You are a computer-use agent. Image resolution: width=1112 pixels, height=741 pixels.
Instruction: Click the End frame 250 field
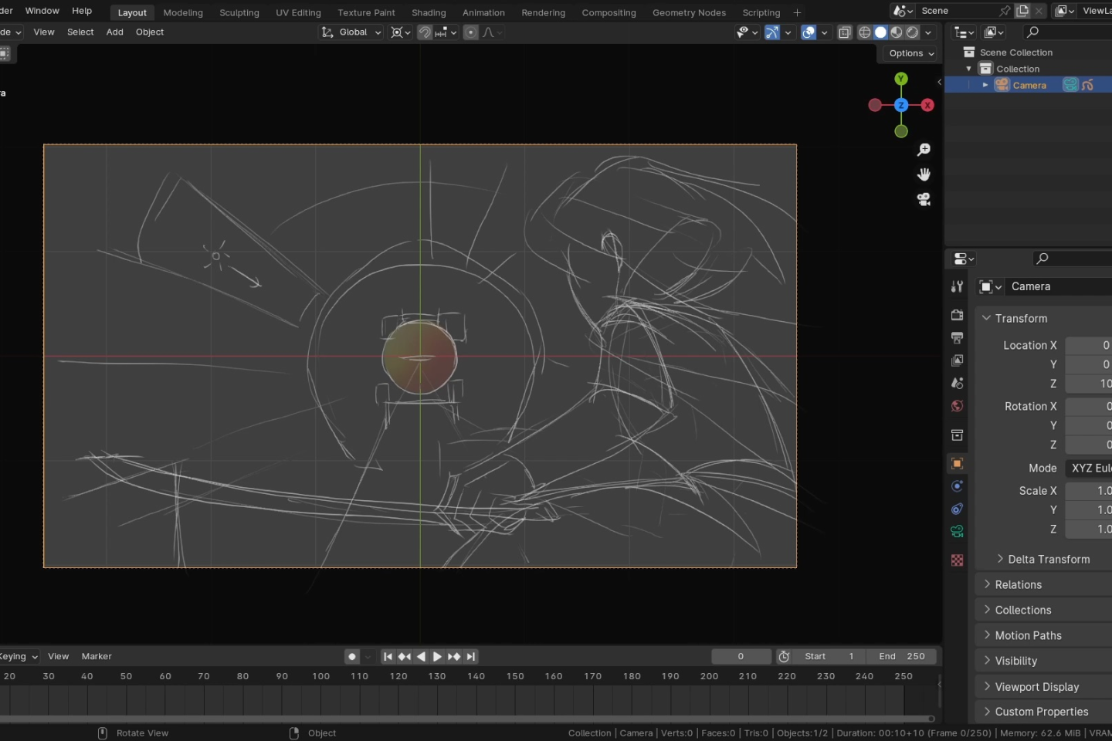click(901, 656)
